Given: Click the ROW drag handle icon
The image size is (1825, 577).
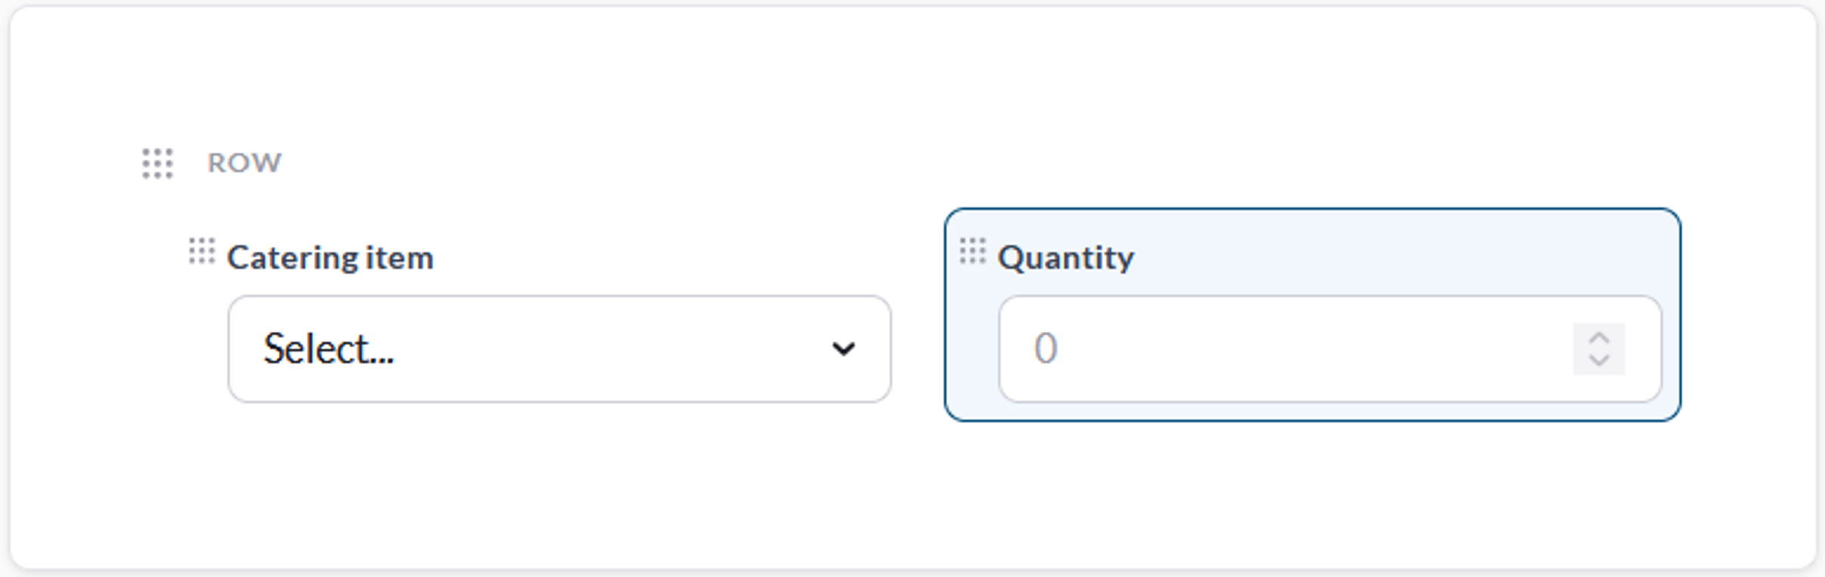Looking at the screenshot, I should pyautogui.click(x=157, y=163).
